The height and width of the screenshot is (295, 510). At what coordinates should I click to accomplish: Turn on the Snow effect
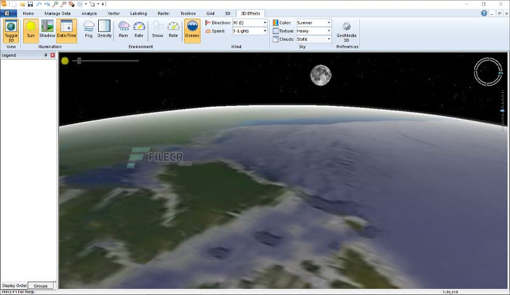[x=157, y=29]
